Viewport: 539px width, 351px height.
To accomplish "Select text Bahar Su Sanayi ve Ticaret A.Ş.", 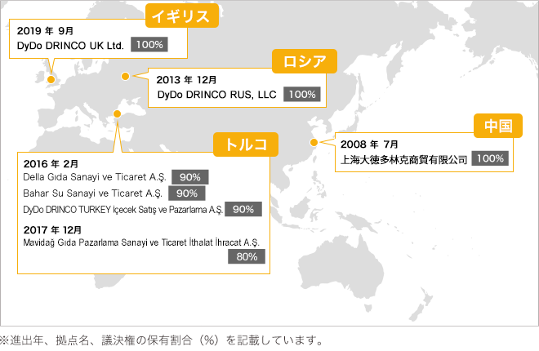I will coord(93,193).
